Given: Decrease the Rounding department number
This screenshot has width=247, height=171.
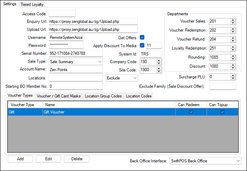Looking at the screenshot, I should point(233,59).
